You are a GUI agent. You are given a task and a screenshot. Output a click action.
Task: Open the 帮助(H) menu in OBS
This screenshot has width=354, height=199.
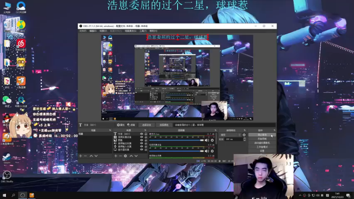(x=153, y=31)
